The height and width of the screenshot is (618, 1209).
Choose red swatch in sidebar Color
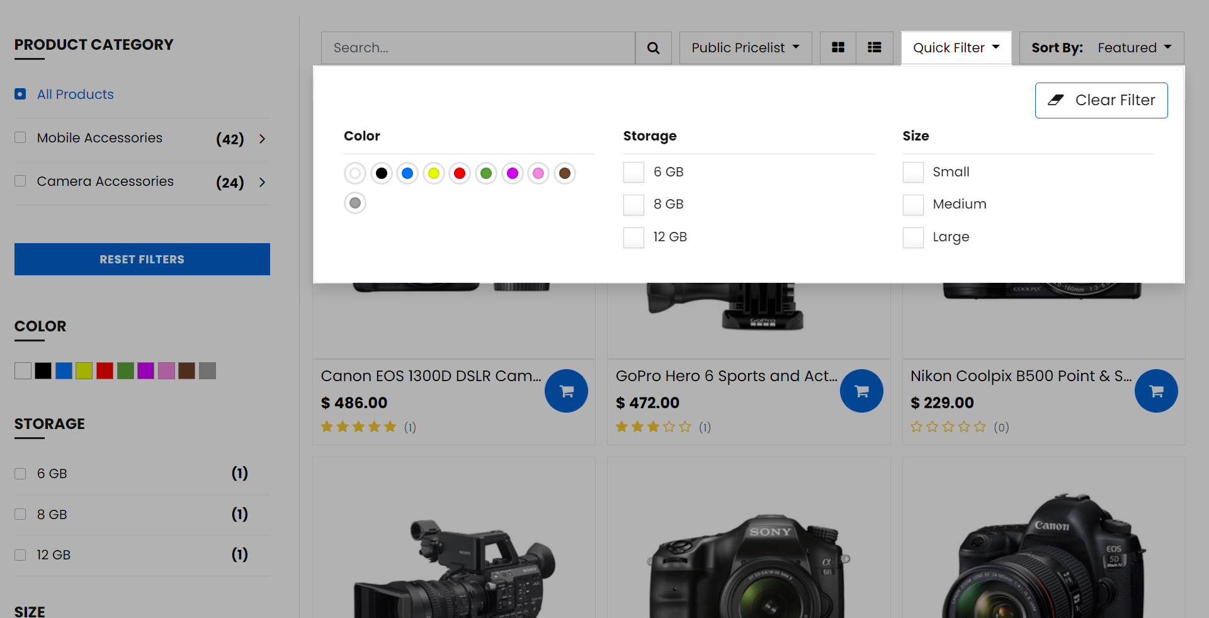coord(105,371)
